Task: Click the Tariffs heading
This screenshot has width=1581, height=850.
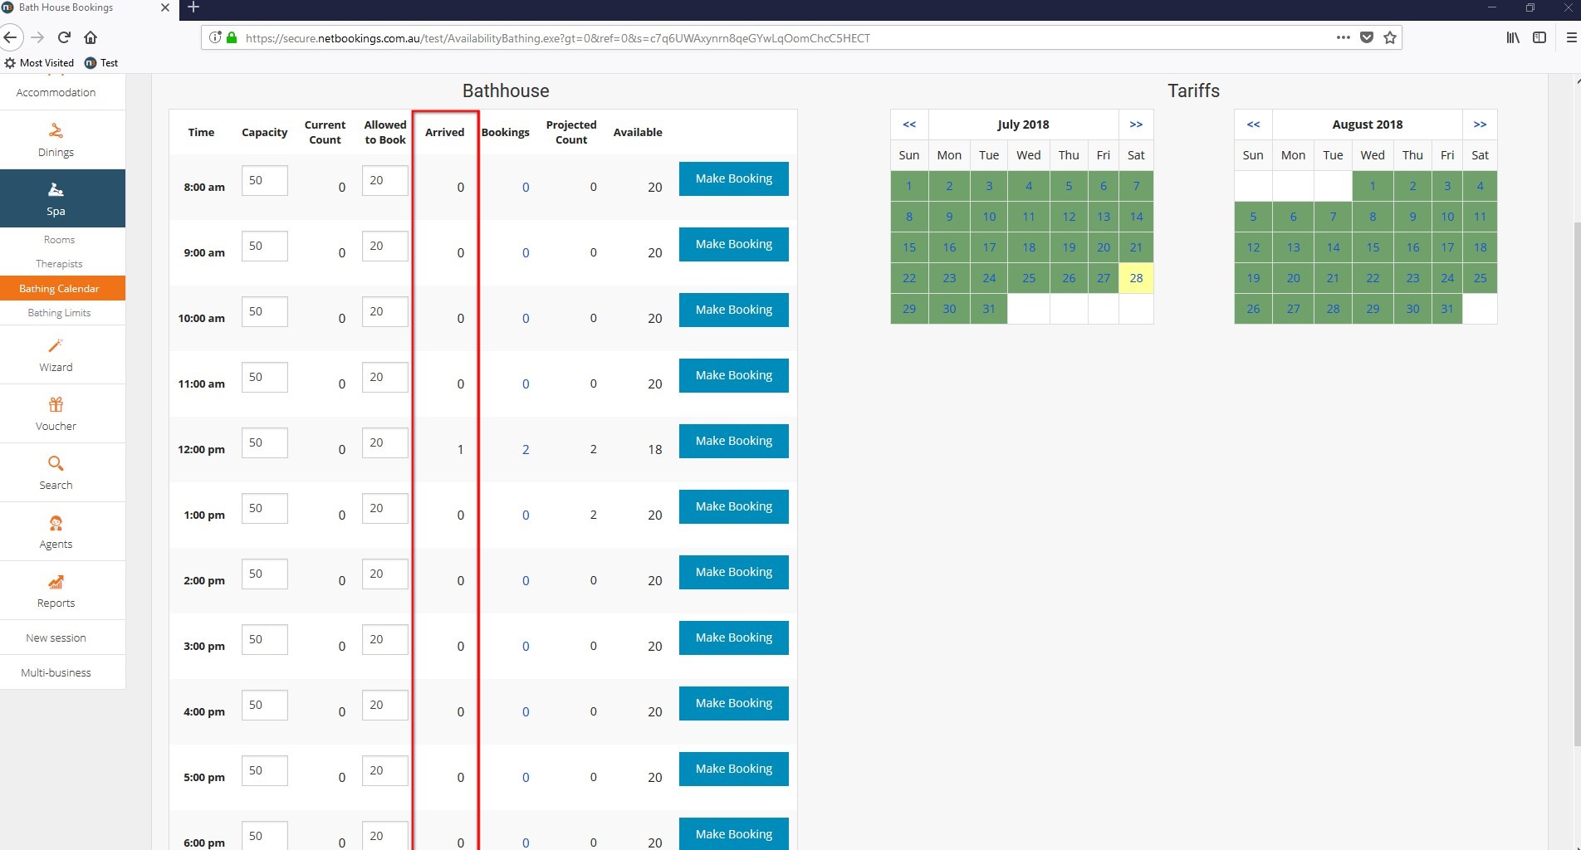Action: pyautogui.click(x=1193, y=91)
